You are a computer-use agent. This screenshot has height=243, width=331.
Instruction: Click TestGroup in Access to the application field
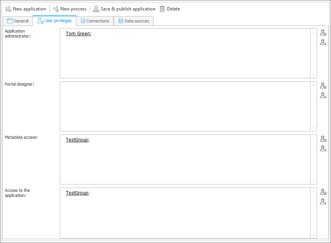coord(77,193)
